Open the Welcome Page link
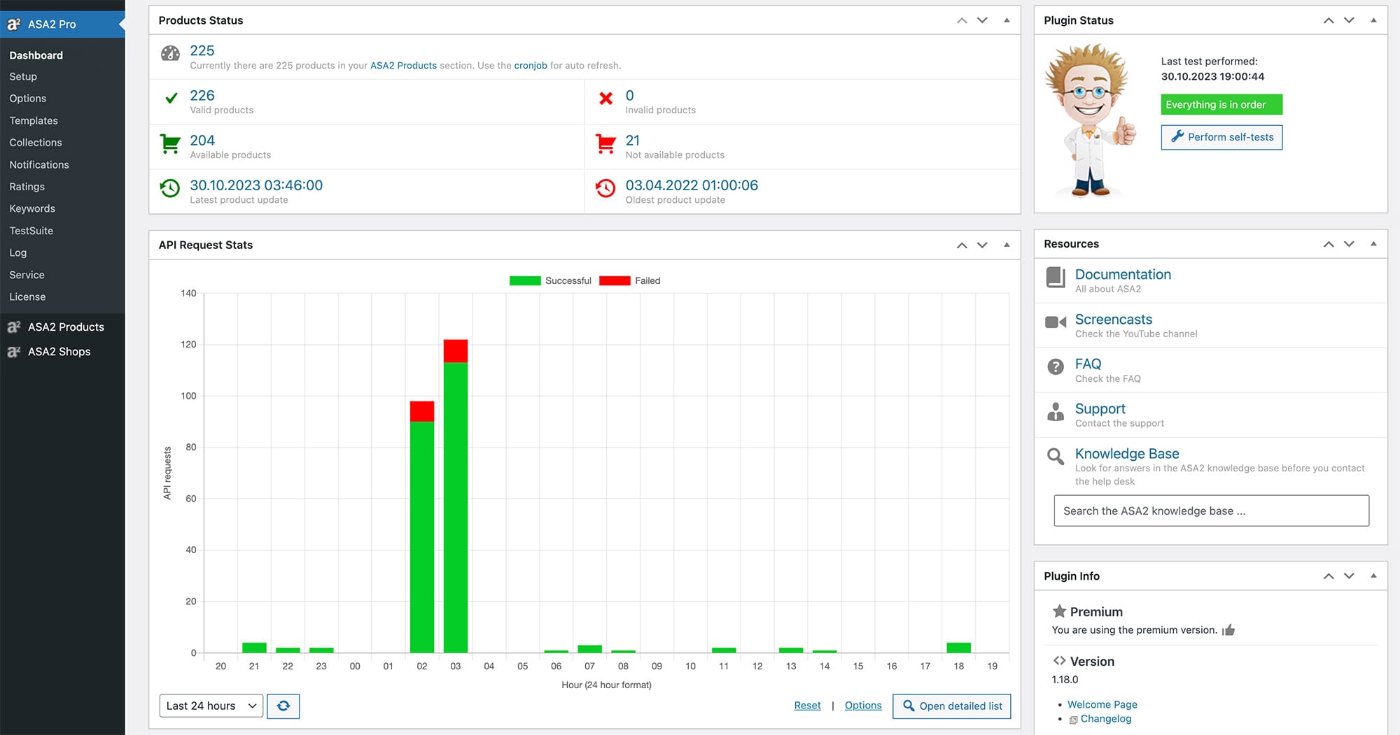The height and width of the screenshot is (735, 1400). pyautogui.click(x=1102, y=704)
